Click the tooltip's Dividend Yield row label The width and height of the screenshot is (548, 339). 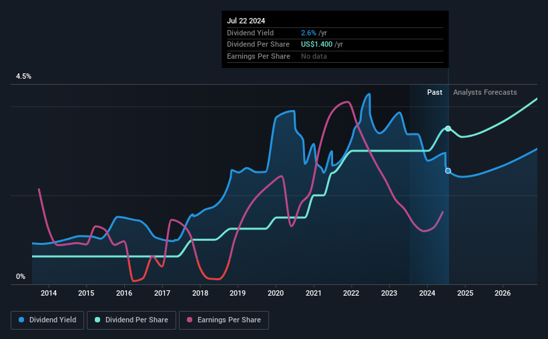pos(250,33)
